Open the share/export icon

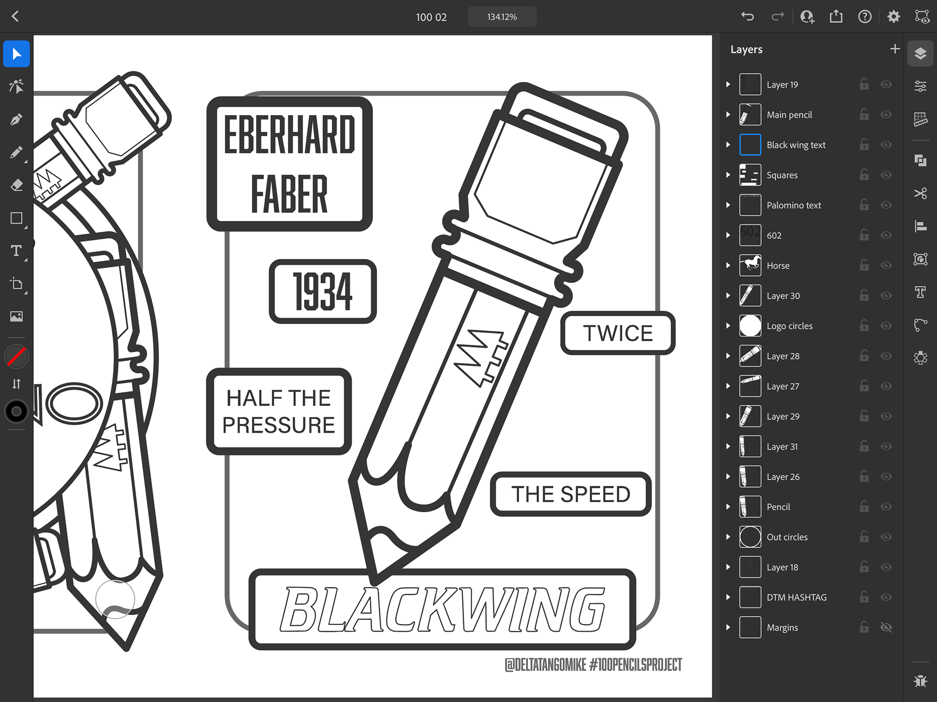[836, 17]
